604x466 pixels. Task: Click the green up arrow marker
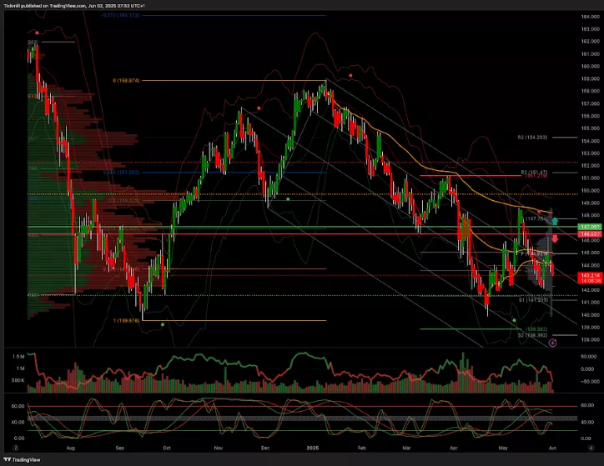coord(554,222)
